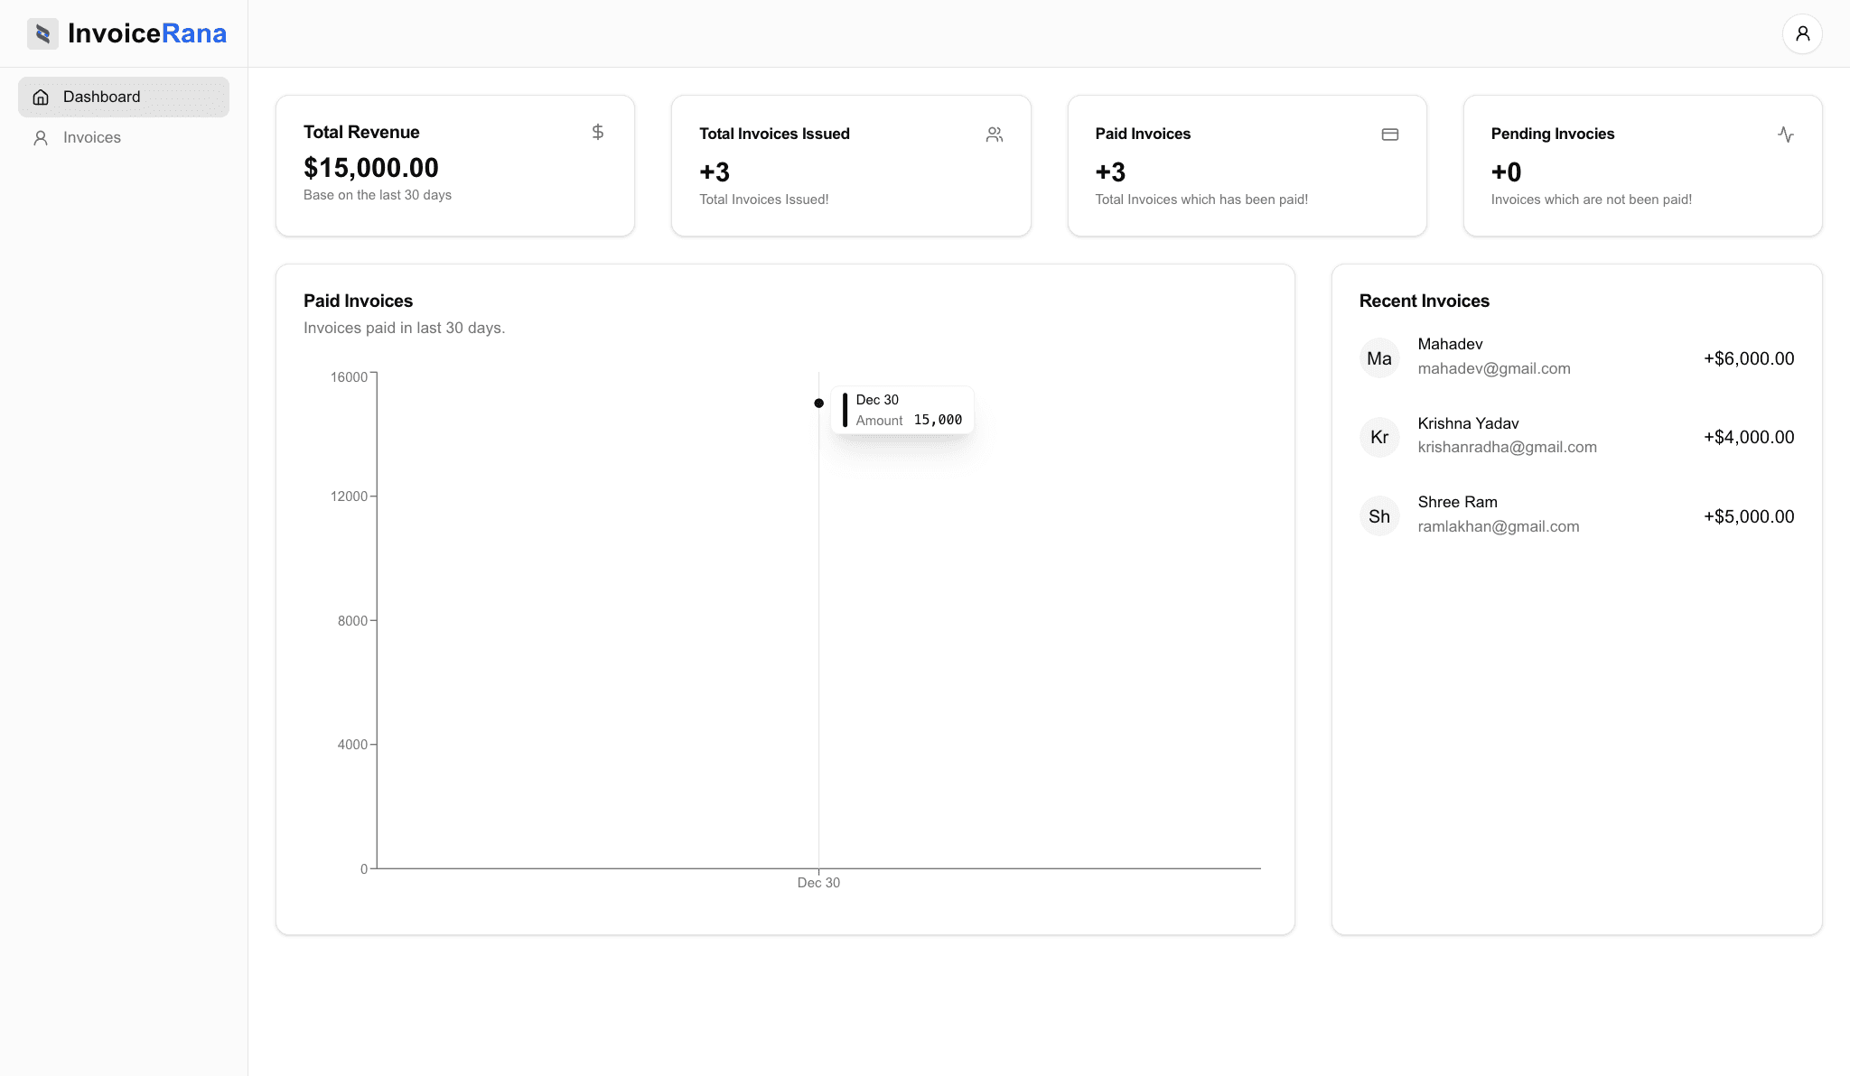This screenshot has width=1850, height=1076.
Task: Click the activity icon on Pending Invocies card
Action: (1786, 134)
